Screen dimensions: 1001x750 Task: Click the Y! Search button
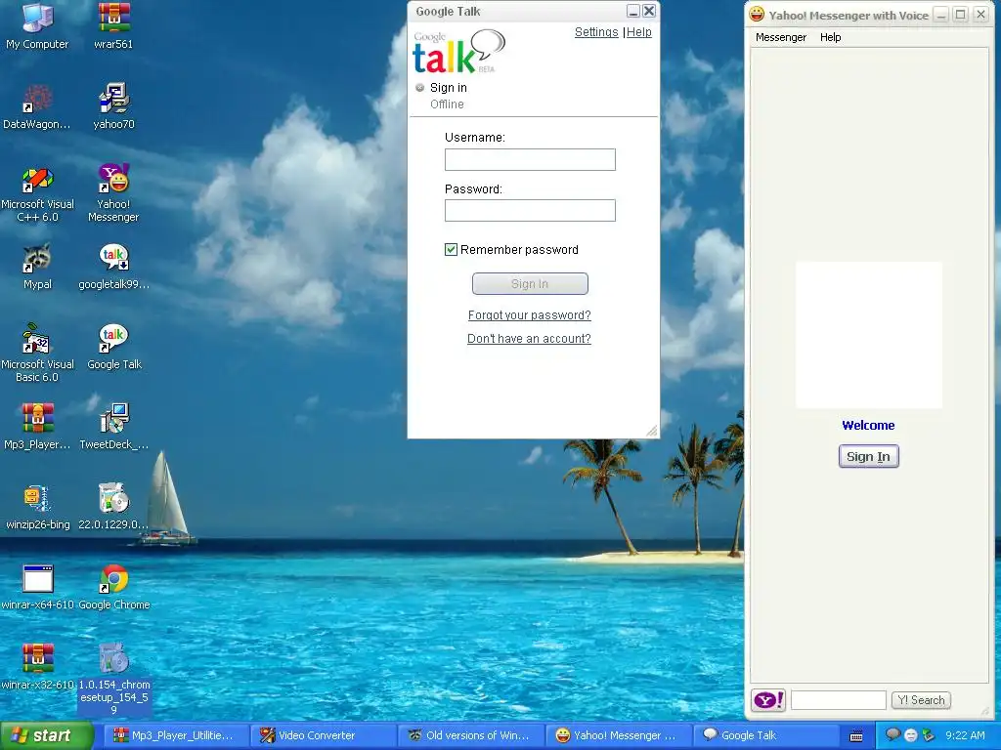coord(921,700)
